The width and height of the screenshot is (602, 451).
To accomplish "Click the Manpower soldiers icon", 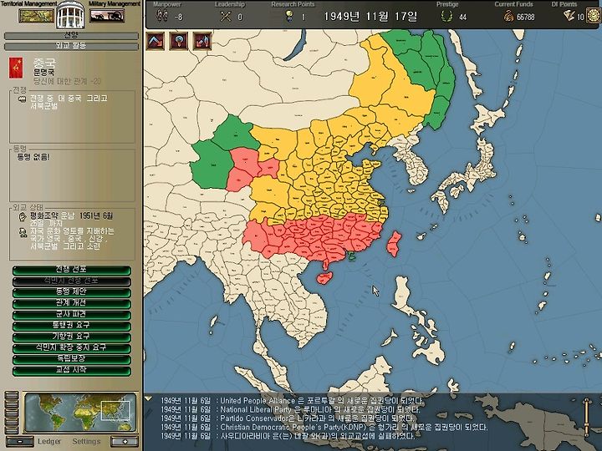I will pyautogui.click(x=162, y=16).
